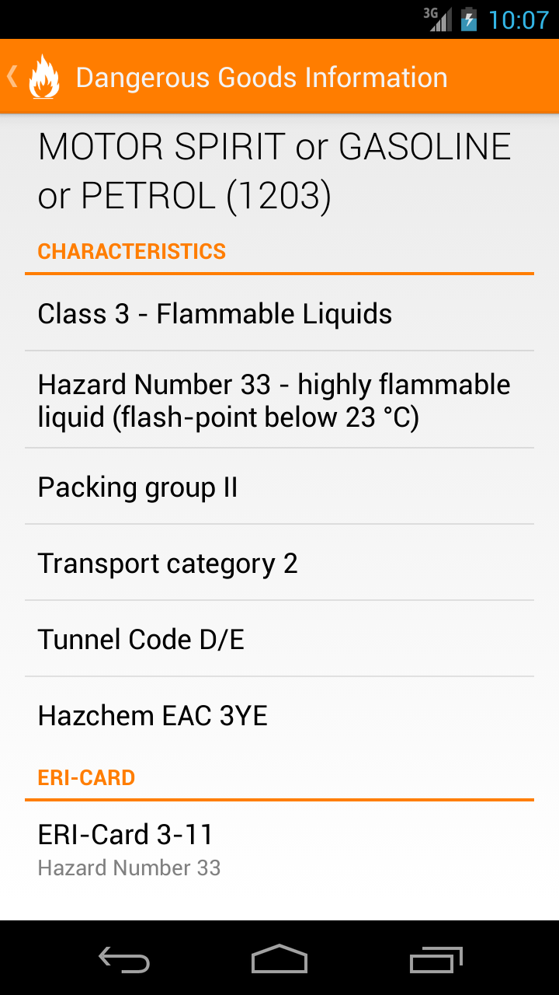
Task: Tap the ERI-CARD section header
Action: click(86, 777)
